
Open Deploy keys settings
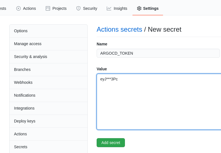(48, 121)
